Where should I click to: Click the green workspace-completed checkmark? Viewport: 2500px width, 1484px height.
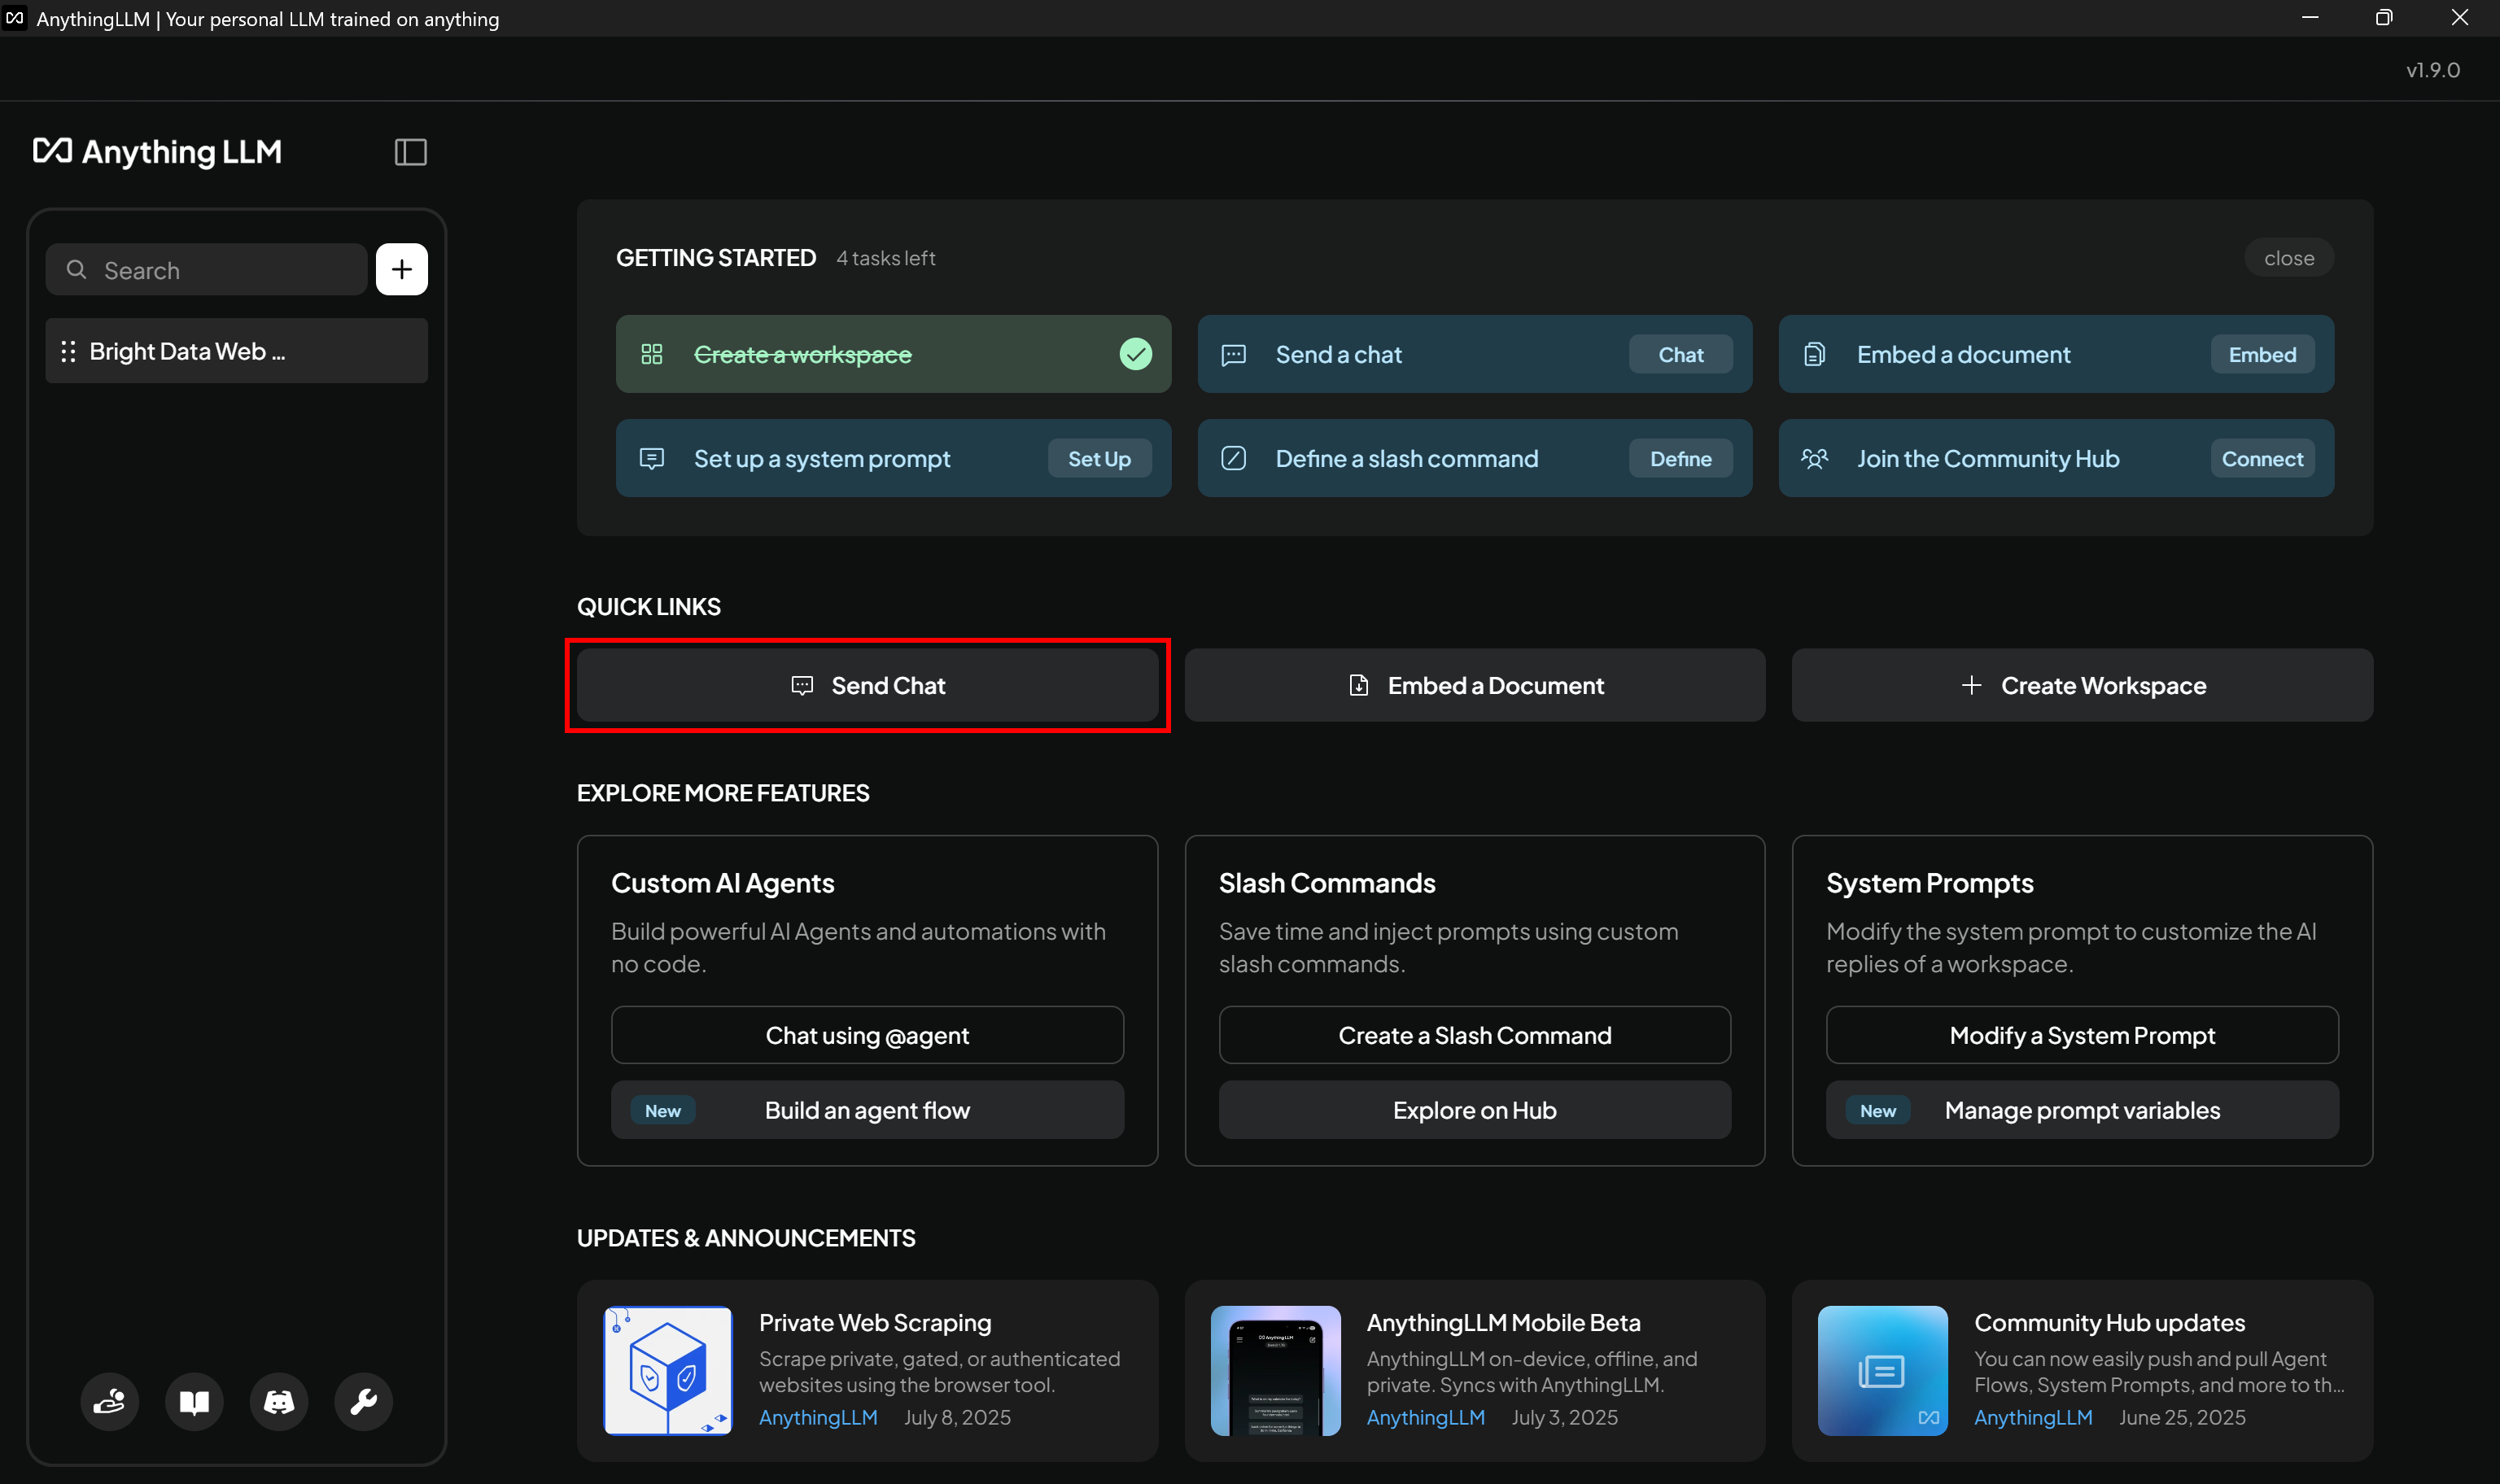(1135, 354)
